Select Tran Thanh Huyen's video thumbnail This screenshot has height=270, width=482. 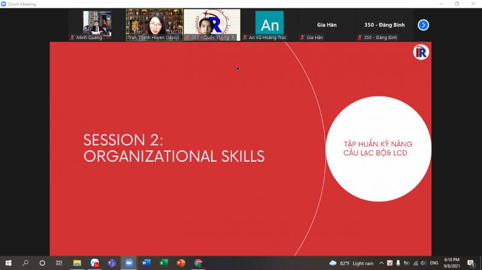click(154, 25)
